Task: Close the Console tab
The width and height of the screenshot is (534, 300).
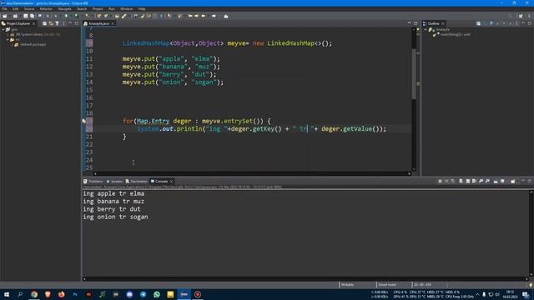Action: pos(171,182)
